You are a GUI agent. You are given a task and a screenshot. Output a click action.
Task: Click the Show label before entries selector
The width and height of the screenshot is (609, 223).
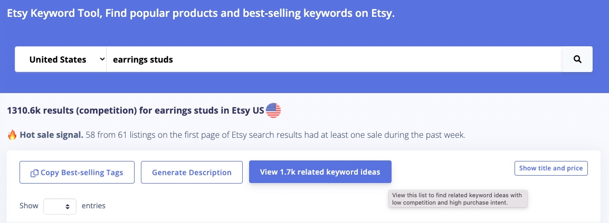[x=29, y=206]
